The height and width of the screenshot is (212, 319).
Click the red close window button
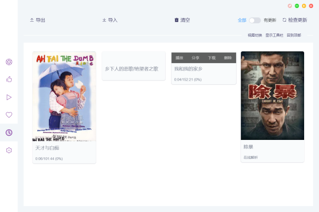click(x=311, y=6)
